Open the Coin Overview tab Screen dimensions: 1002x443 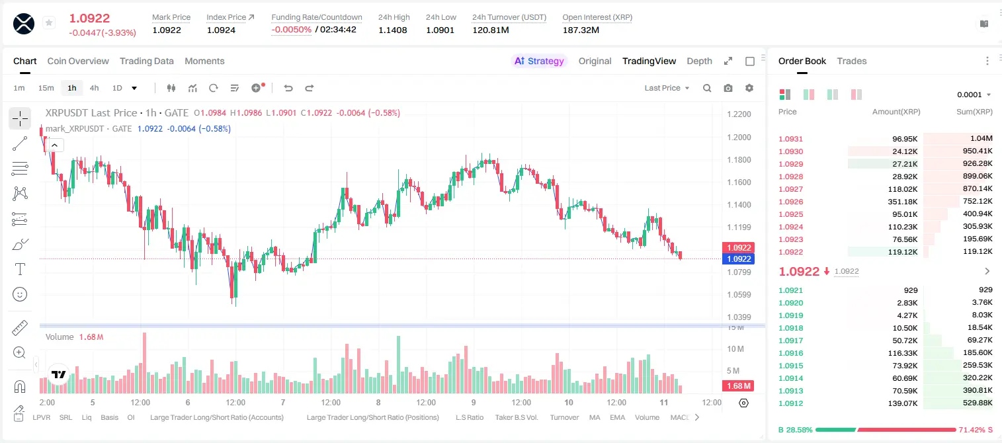click(78, 61)
